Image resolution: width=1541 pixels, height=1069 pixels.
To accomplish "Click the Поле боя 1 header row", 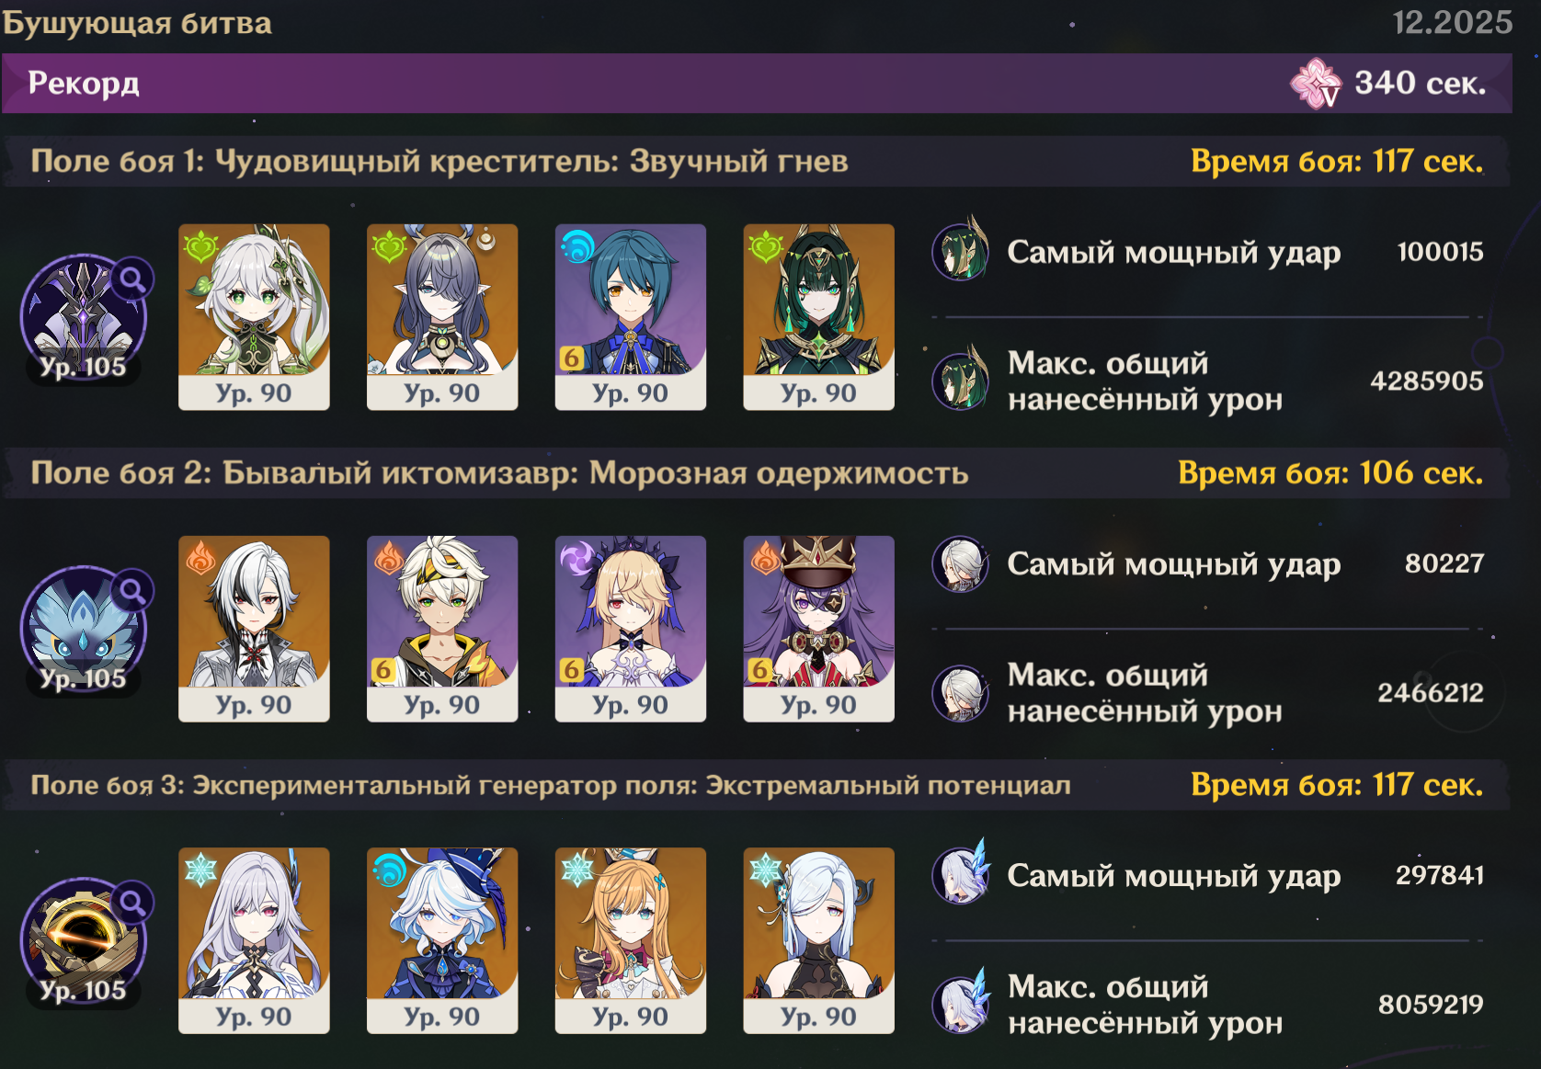I will [x=757, y=162].
